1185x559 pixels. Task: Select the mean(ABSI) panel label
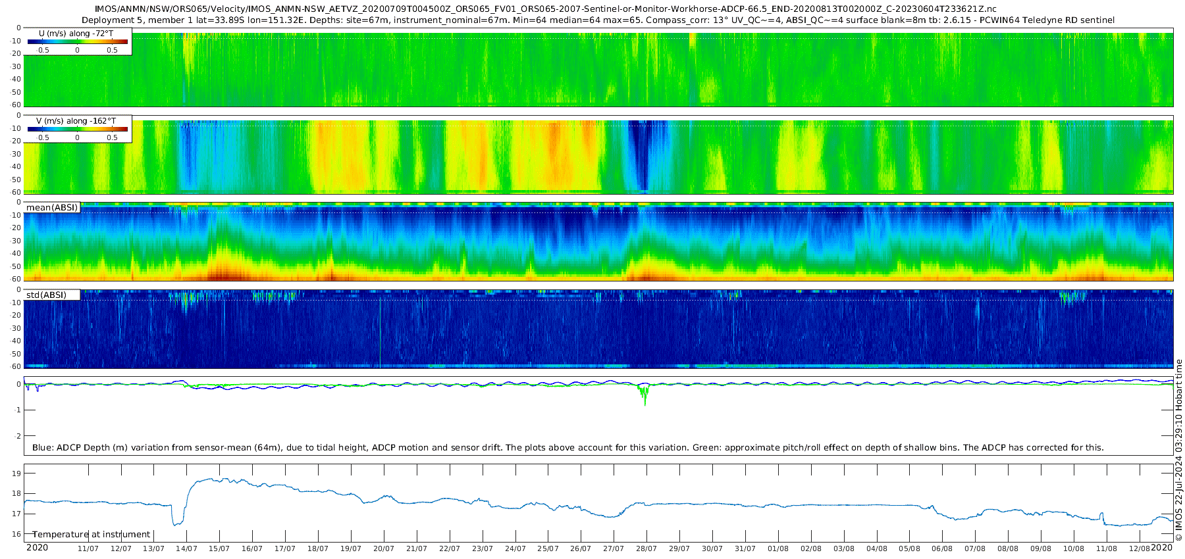(52, 208)
